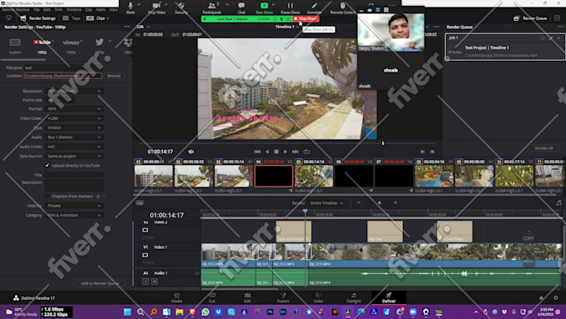Toggle Video 2 track enable icon
566x319 pixels.
pos(145,230)
